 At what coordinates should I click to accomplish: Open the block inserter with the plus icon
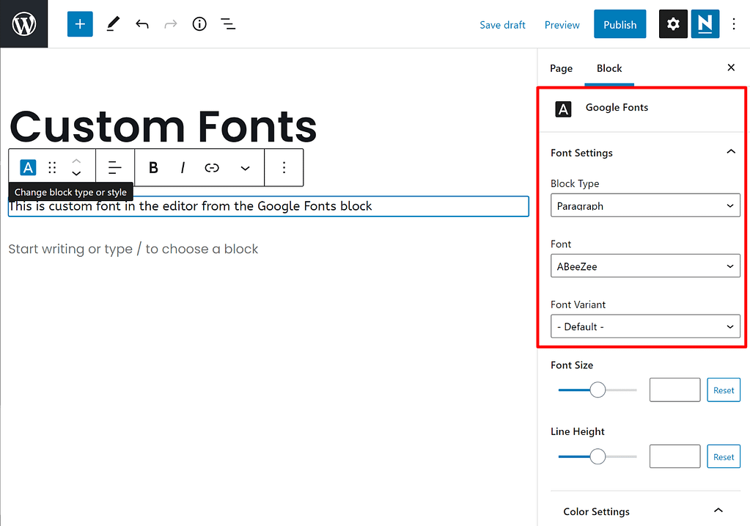[79, 23]
